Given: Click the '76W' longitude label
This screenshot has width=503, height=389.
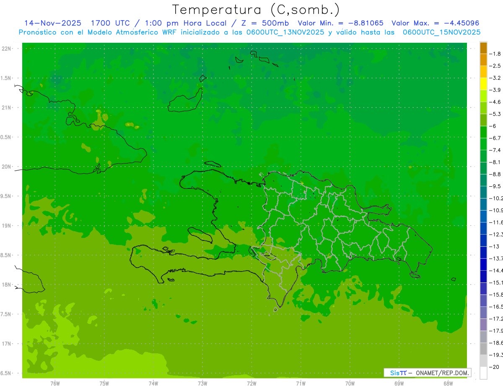Looking at the screenshot, I should 55,384.
